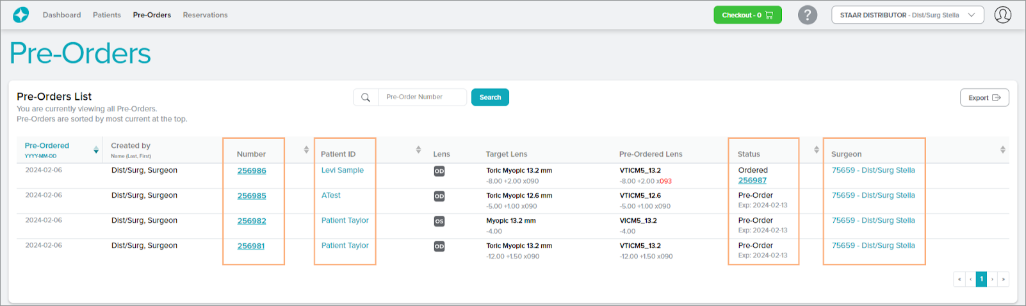Image resolution: width=1026 pixels, height=306 pixels.
Task: Open the help question mark icon
Action: 807,15
